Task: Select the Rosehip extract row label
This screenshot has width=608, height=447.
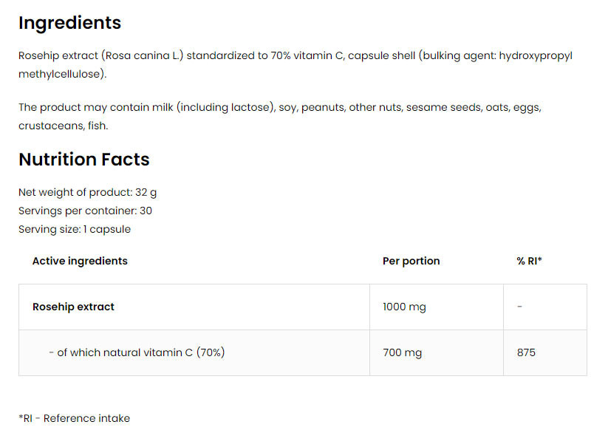Action: click(73, 307)
